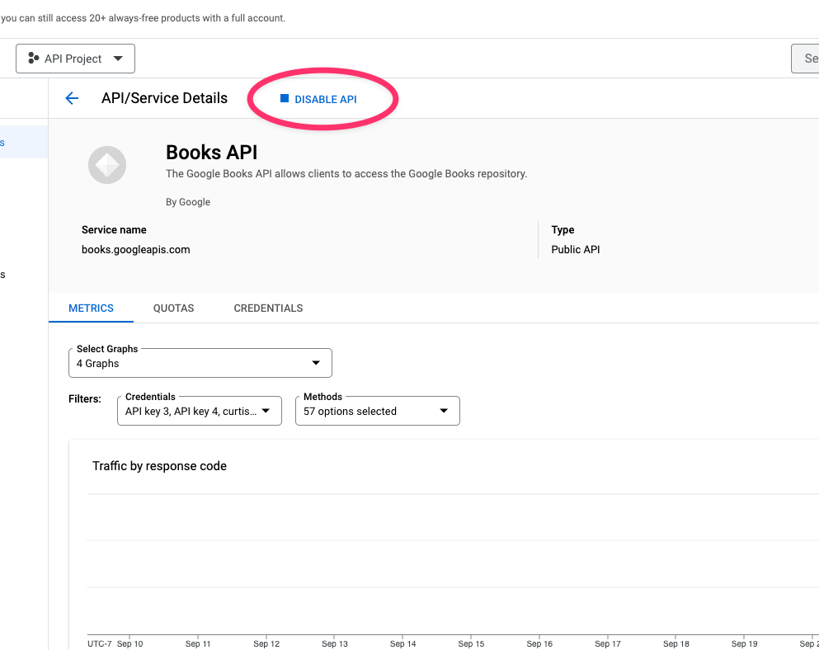Click Sep 13 on the chart axis
Image resolution: width=819 pixels, height=650 pixels.
pos(334,643)
